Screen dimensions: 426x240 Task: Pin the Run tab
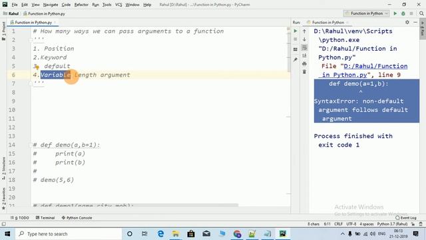296,59
